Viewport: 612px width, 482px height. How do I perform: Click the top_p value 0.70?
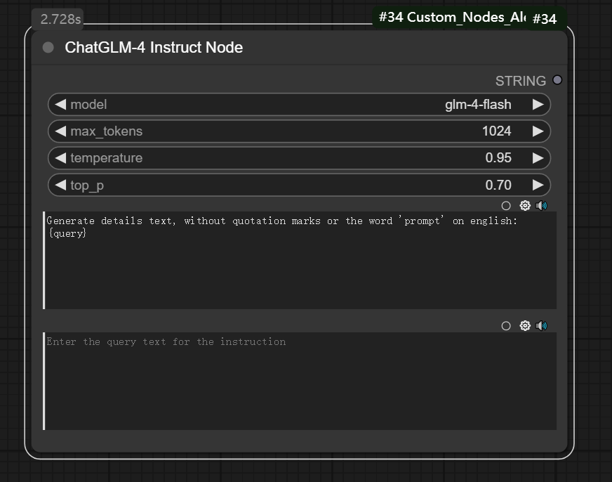(x=498, y=185)
